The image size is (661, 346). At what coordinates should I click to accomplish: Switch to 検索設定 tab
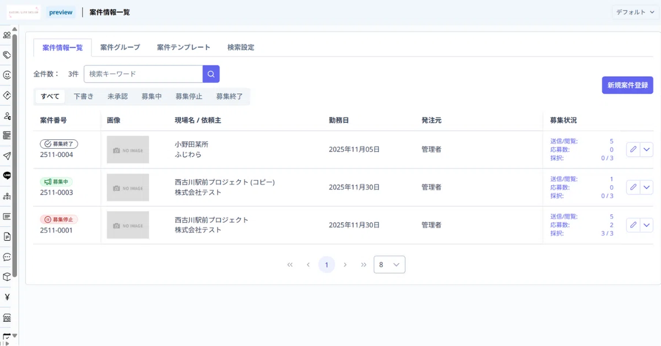tap(241, 47)
